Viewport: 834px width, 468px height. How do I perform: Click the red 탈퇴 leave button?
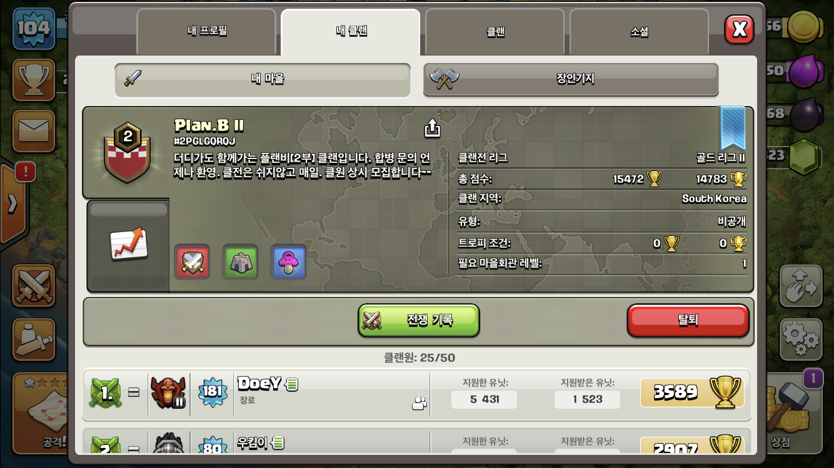(x=688, y=321)
